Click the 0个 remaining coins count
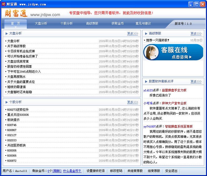 tap(50, 171)
